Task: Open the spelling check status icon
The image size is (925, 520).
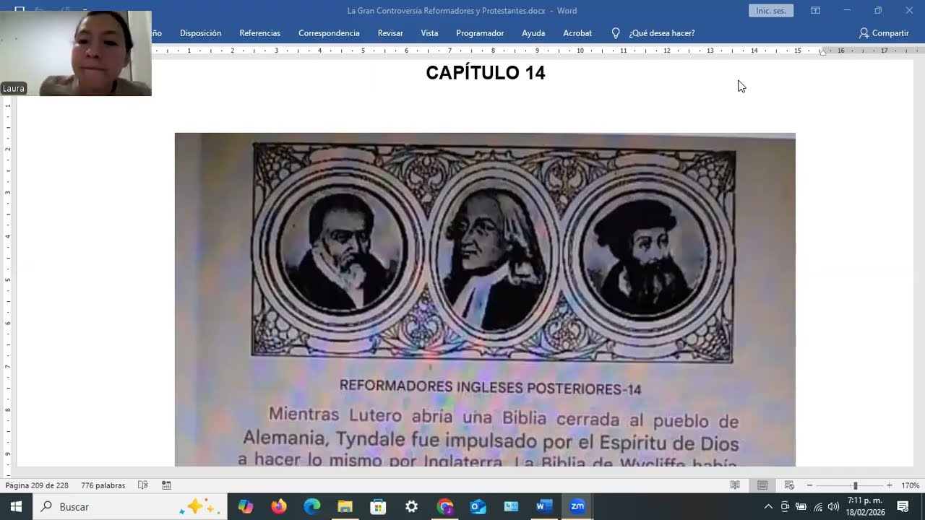Action: pyautogui.click(x=143, y=485)
